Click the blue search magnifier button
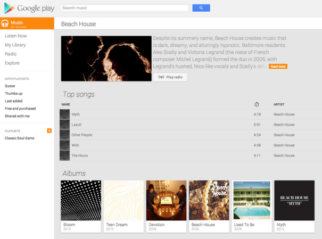The image size is (322, 239). (x=201, y=8)
